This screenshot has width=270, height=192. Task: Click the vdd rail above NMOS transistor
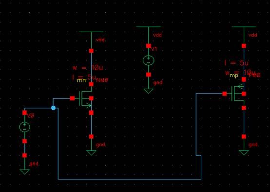[91, 32]
